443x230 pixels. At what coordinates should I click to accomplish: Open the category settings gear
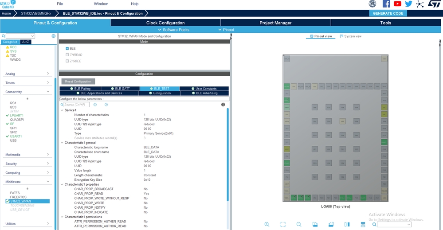coord(53,36)
